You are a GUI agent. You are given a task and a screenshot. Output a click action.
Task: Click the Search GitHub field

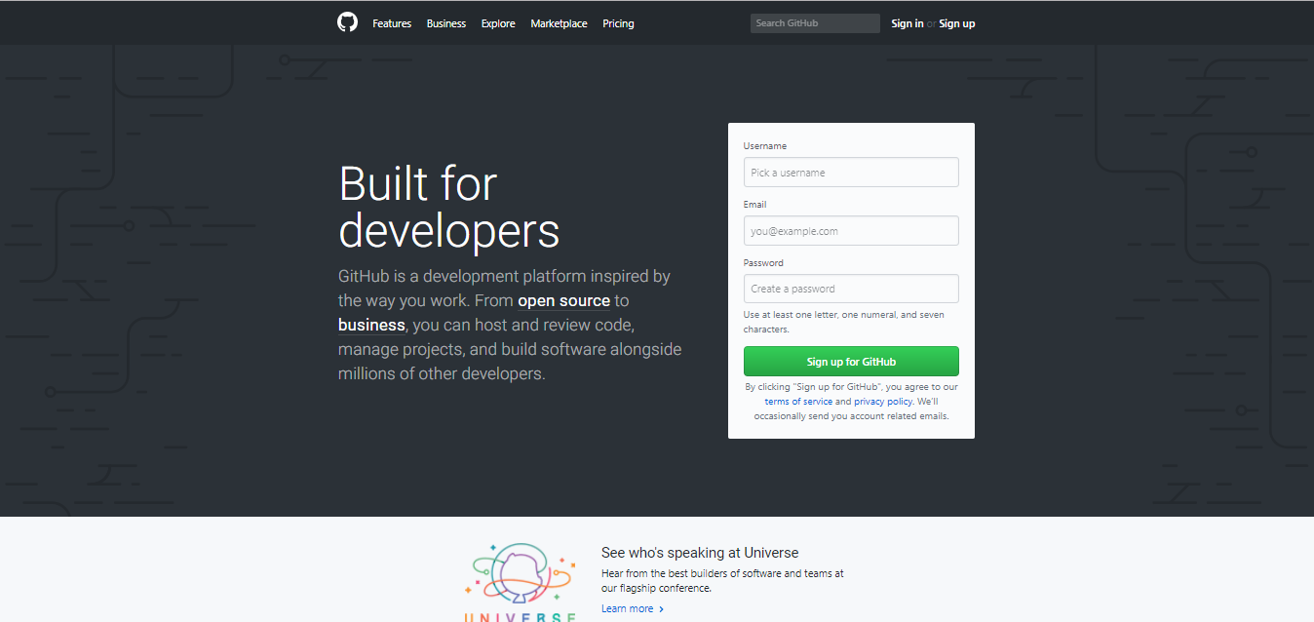tap(815, 22)
